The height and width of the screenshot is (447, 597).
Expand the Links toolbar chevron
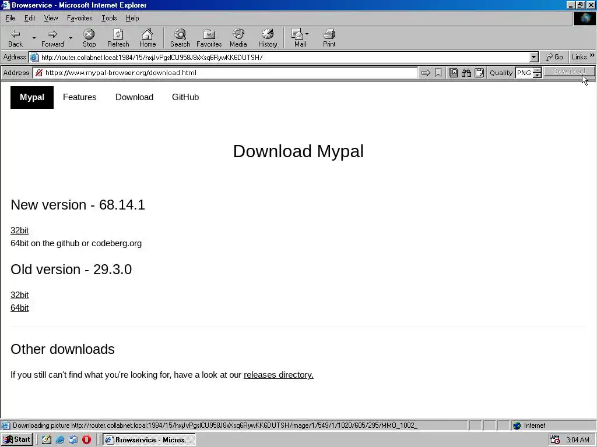[x=592, y=55]
